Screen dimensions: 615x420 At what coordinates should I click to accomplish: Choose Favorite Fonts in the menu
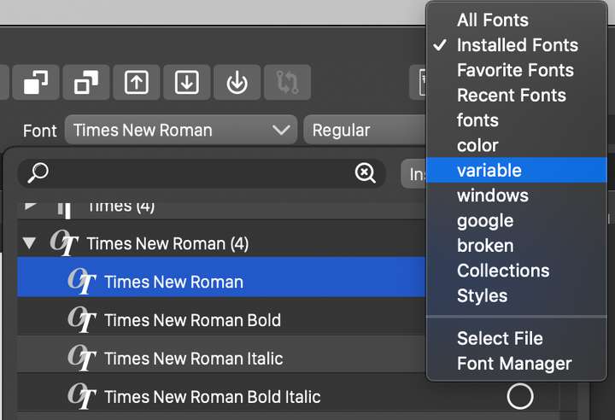coord(515,70)
